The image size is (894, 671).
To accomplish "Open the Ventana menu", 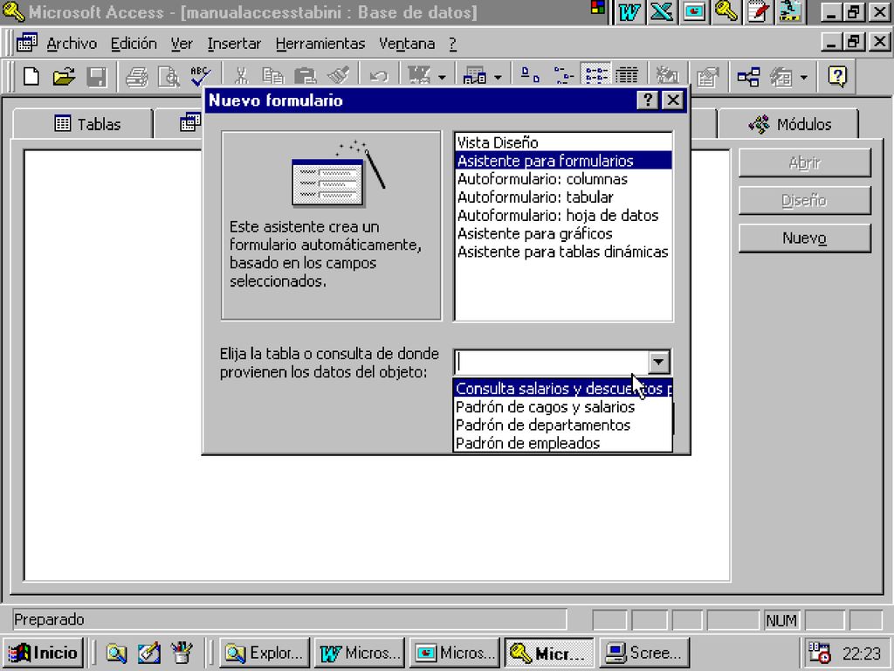I will tap(407, 44).
